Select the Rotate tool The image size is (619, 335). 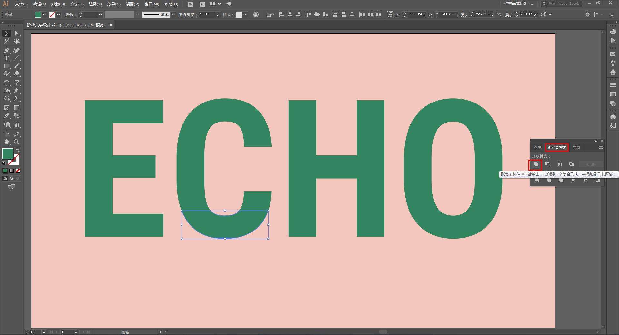point(6,83)
